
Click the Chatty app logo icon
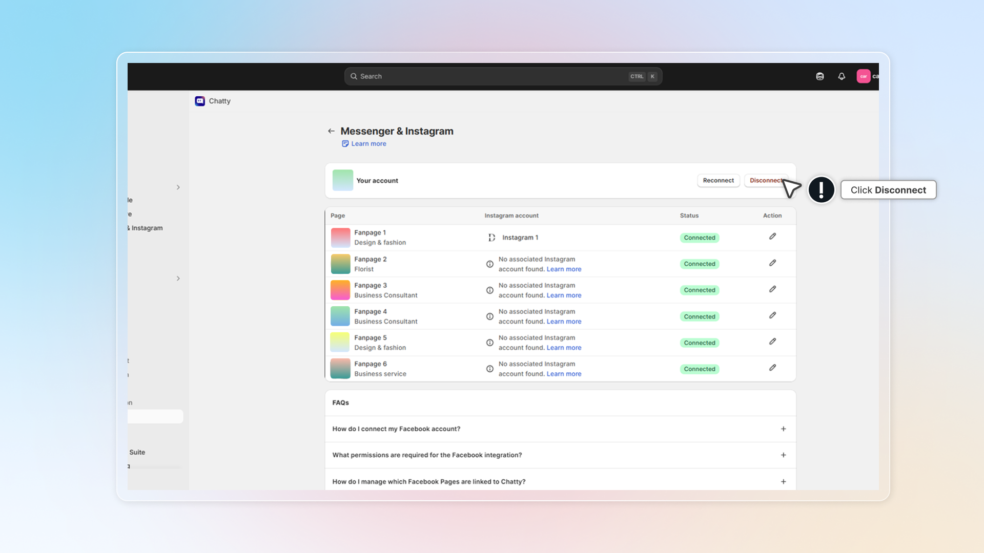[x=200, y=101]
